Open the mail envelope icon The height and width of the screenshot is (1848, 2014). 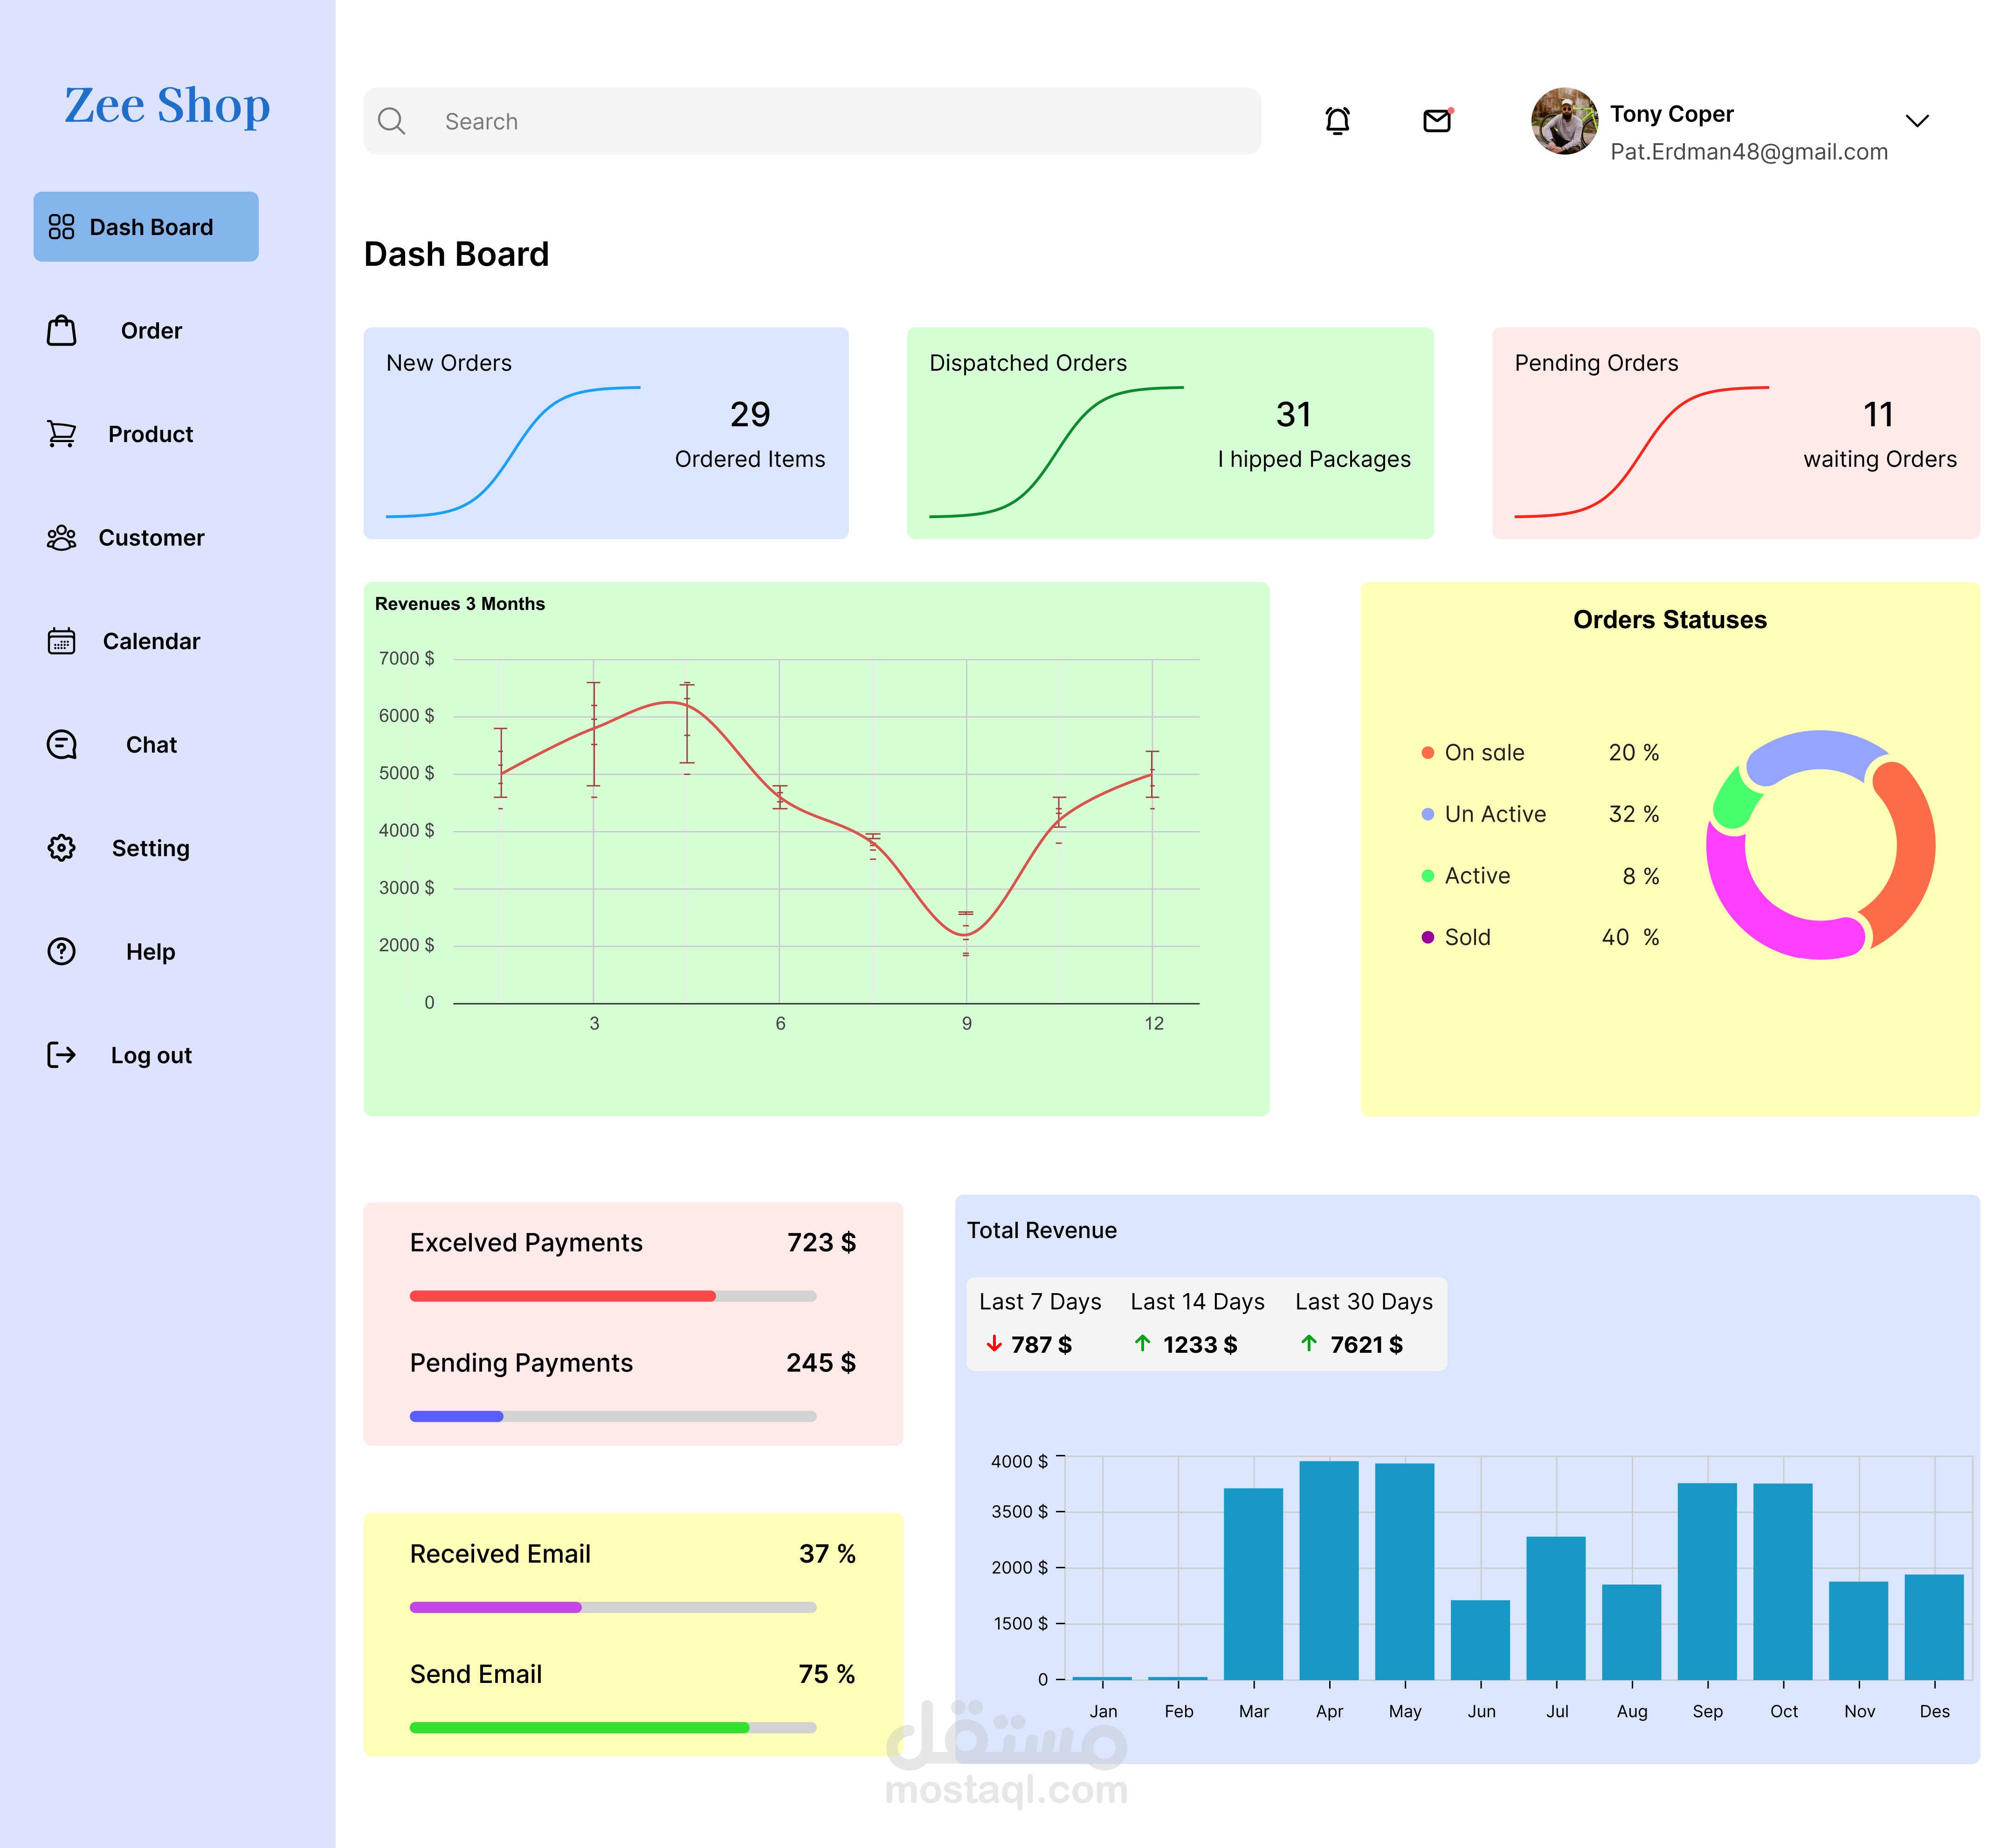point(1436,121)
